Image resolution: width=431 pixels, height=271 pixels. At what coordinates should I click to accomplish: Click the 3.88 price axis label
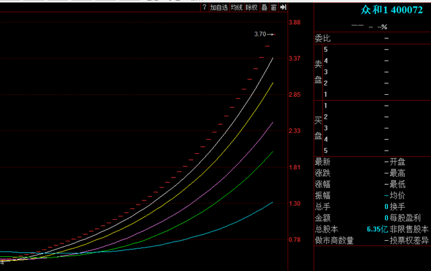click(294, 23)
